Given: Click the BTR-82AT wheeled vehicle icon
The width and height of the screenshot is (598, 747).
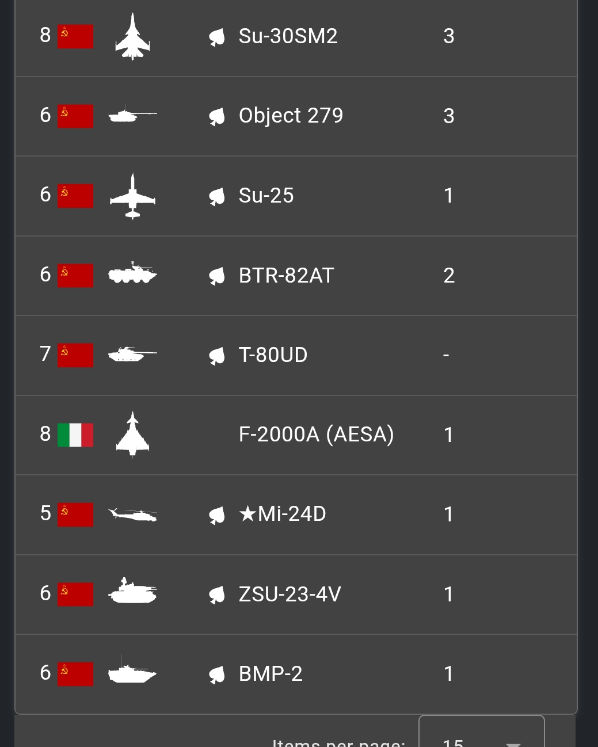Looking at the screenshot, I should coord(132,274).
